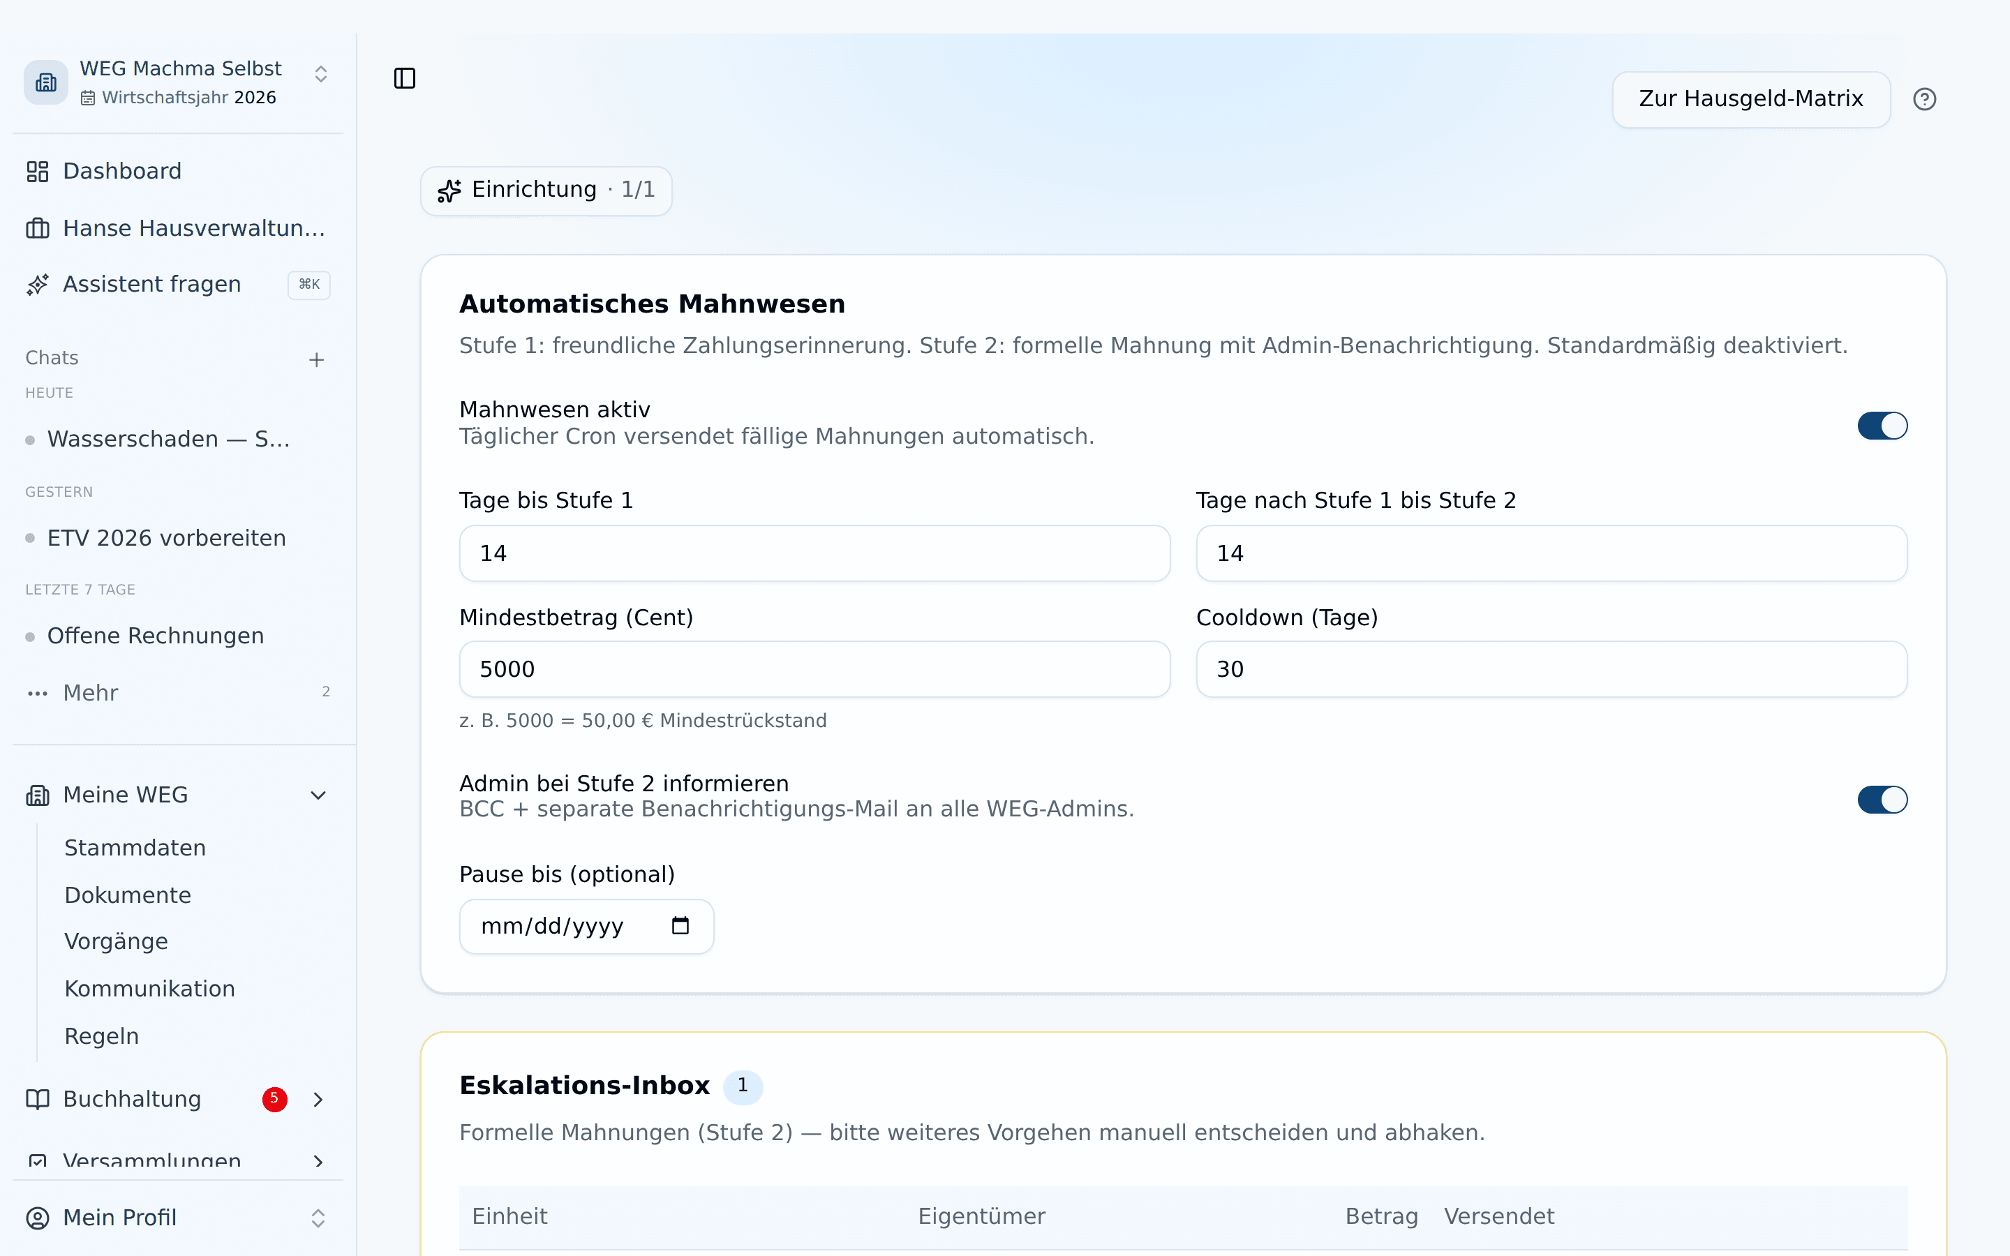
Task: Open the calendar picker in Pause bis
Action: point(680,925)
